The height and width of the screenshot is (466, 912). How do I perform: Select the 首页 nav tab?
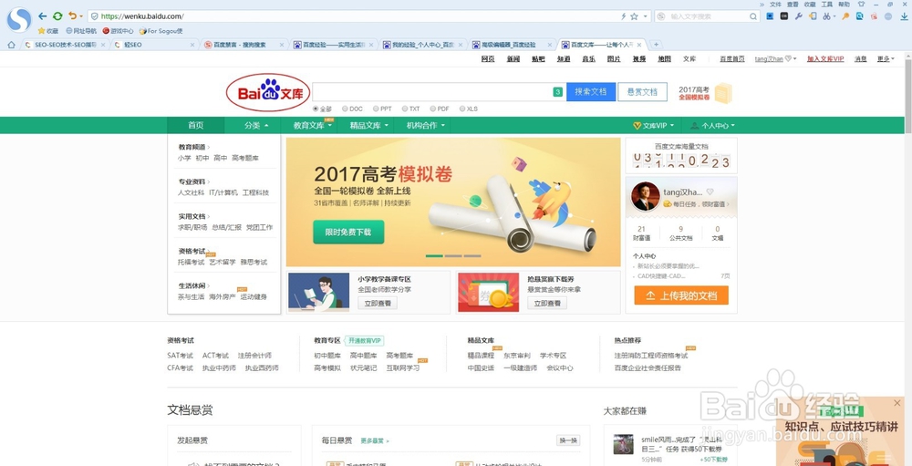tap(195, 125)
